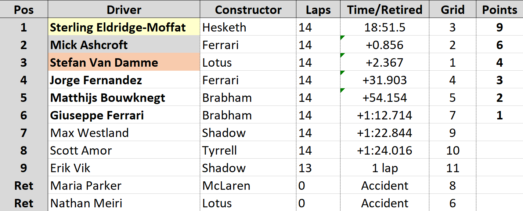
Task: Select the Tyrrell constructor cell
Action: click(248, 151)
